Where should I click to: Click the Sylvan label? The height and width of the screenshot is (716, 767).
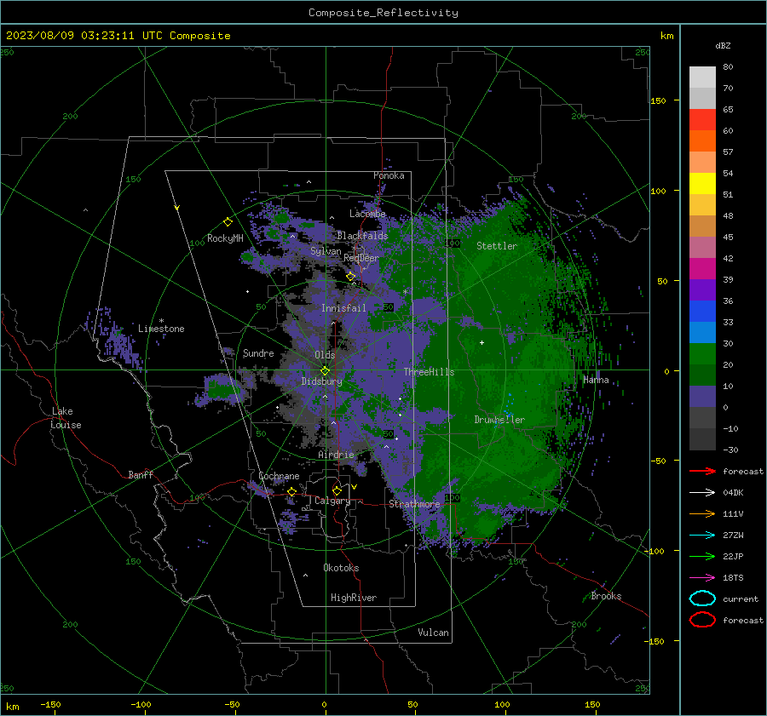pos(326,251)
